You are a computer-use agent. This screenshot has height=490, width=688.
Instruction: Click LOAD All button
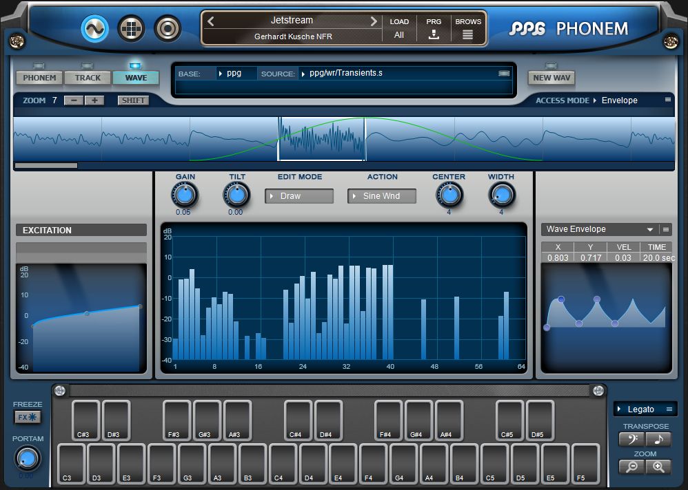pos(399,28)
